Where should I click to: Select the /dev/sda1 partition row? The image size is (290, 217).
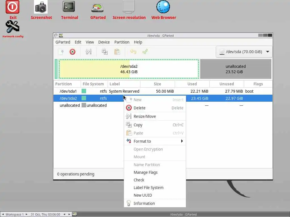coord(163,91)
